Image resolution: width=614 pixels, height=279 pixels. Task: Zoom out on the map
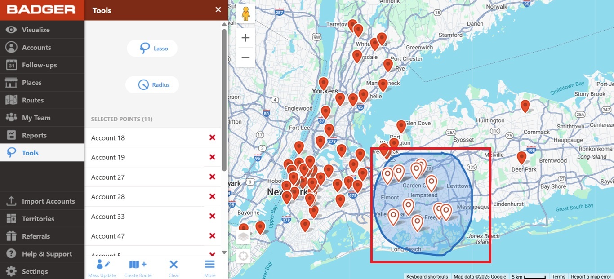[x=245, y=58]
